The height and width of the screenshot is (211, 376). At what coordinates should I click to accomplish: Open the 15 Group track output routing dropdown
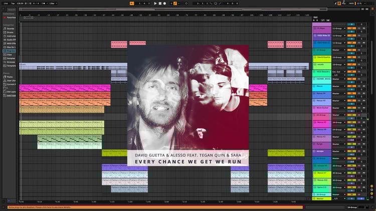pos(339,50)
